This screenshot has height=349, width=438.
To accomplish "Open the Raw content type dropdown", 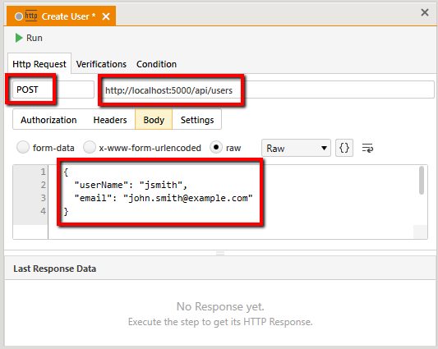I will [x=296, y=148].
